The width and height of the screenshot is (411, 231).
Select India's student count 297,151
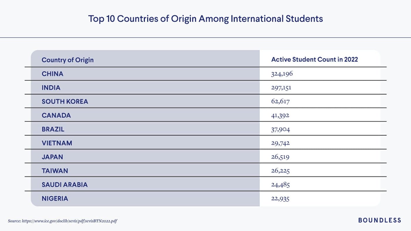pyautogui.click(x=281, y=87)
